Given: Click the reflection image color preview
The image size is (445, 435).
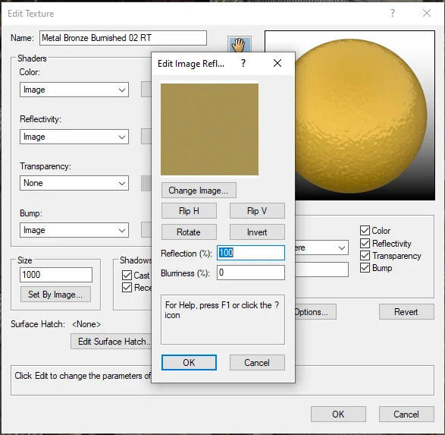Looking at the screenshot, I should click(x=209, y=129).
